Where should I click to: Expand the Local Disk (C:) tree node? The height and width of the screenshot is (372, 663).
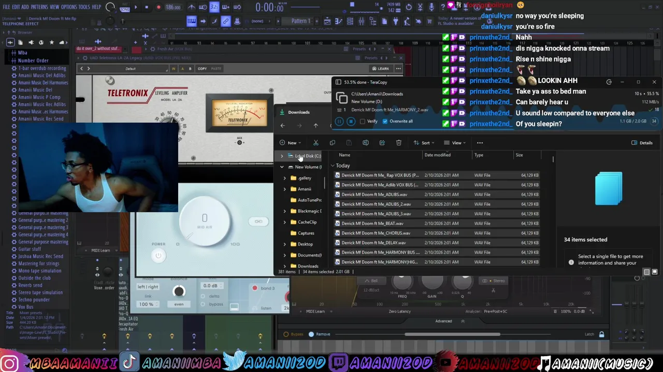(282, 156)
